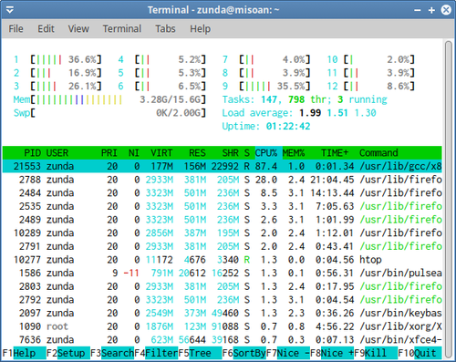The image size is (456, 362).
Task: Select the root xorg process row PID 1090
Action: pos(222,326)
